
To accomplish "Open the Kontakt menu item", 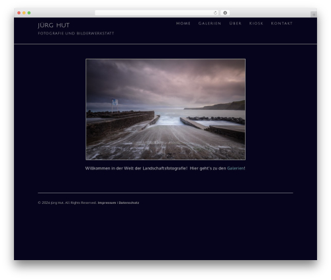I will coord(282,23).
